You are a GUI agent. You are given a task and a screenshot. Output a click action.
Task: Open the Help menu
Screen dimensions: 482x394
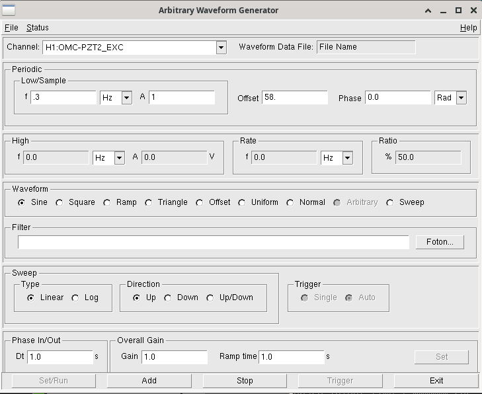tap(469, 28)
